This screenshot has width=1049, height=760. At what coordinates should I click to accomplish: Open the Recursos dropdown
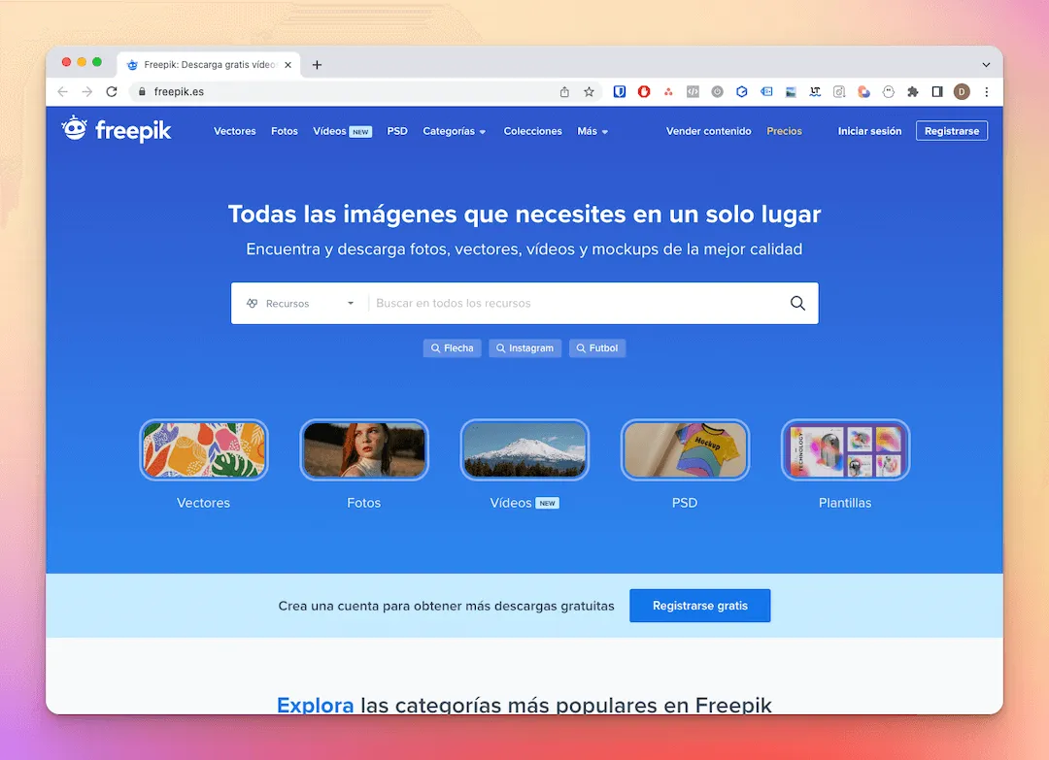[300, 304]
